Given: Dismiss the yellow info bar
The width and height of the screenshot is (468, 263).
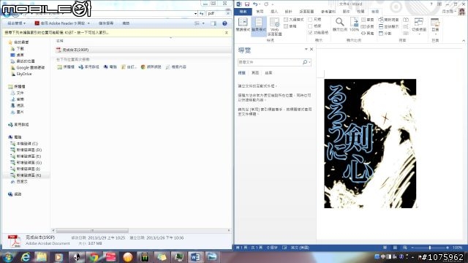Looking at the screenshot, I should [x=227, y=32].
